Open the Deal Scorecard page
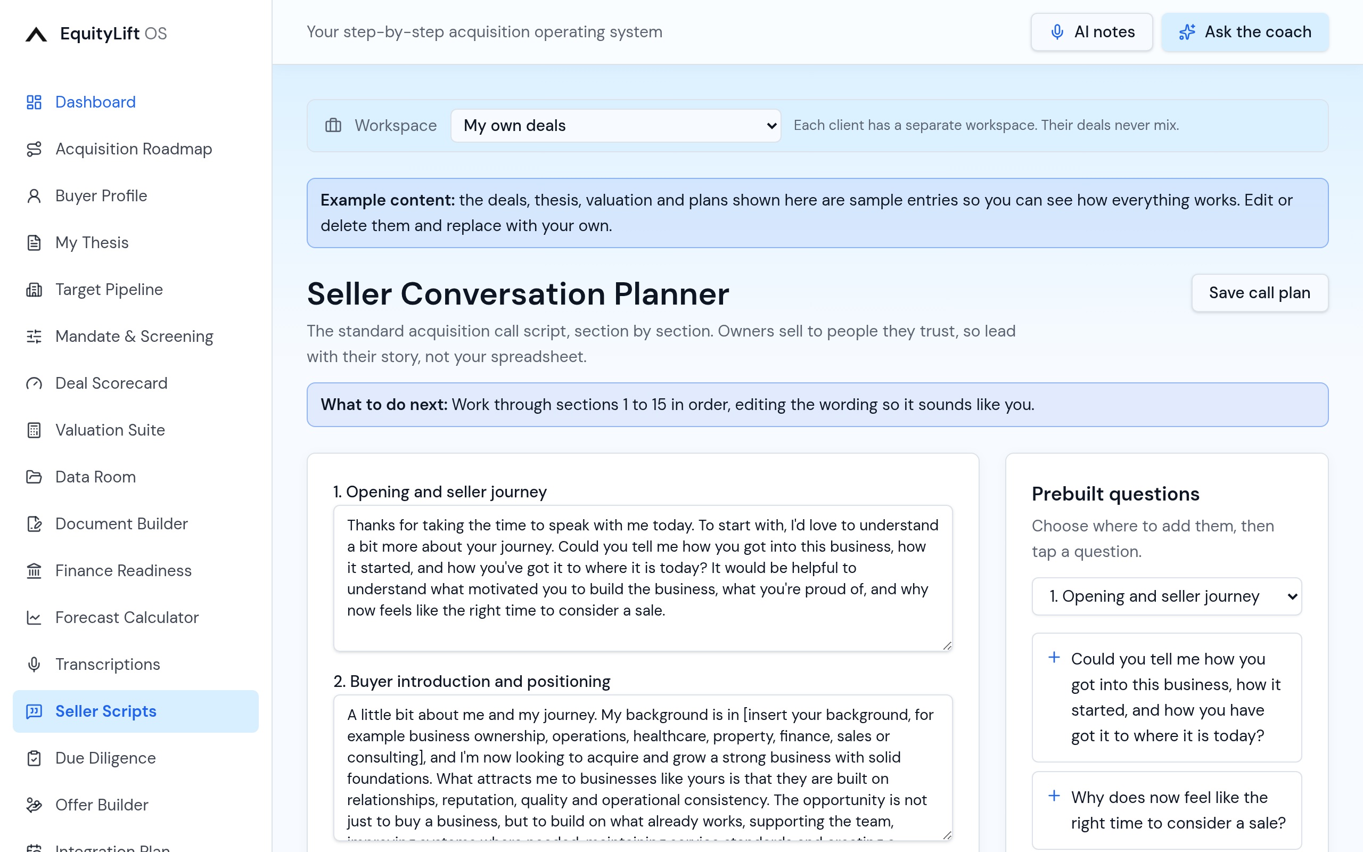The image size is (1363, 852). point(135,383)
